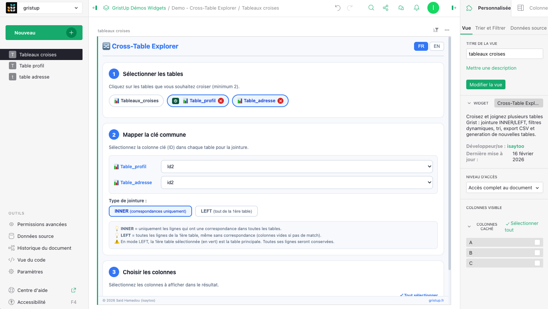Viewport: 548px width, 309px height.
Task: Open the discussion comments icon
Action: pos(401,8)
